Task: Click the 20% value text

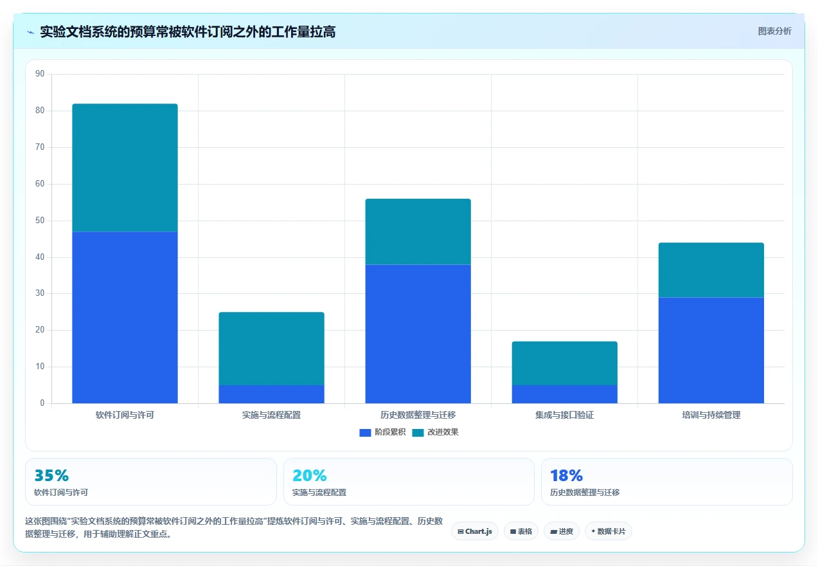Action: pos(310,475)
